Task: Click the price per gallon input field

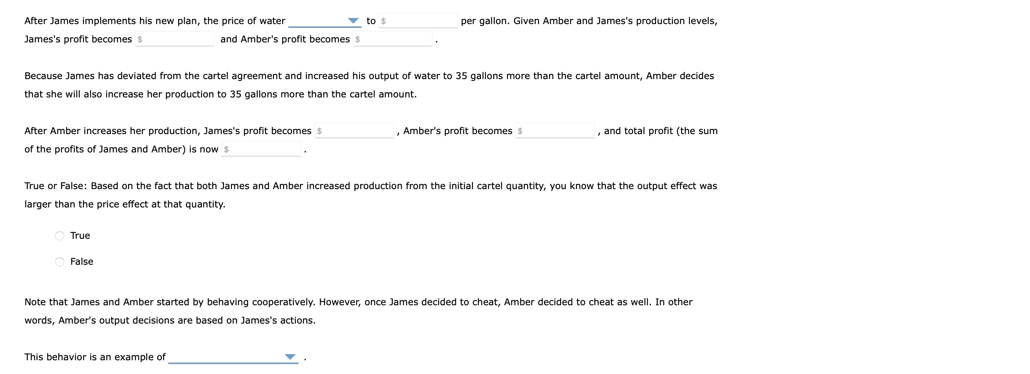Action: tap(418, 20)
